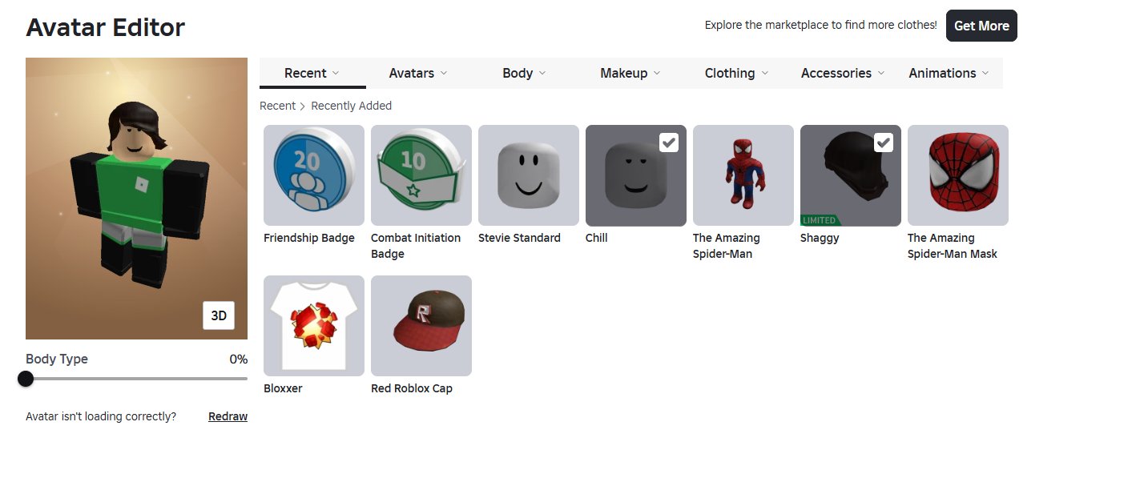Click the LIMITED tag on Shaggy
This screenshot has width=1136, height=490.
820,220
